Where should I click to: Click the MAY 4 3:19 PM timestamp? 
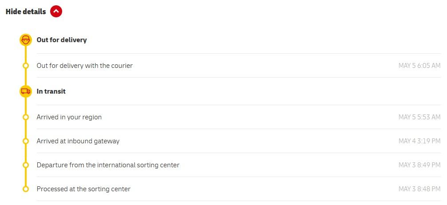click(419, 141)
